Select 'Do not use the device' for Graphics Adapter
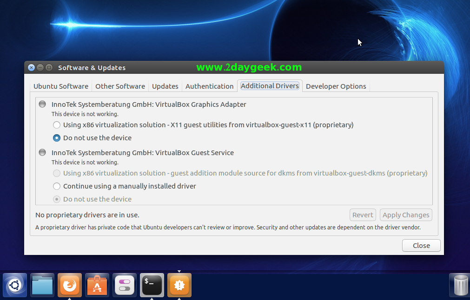 (57, 138)
